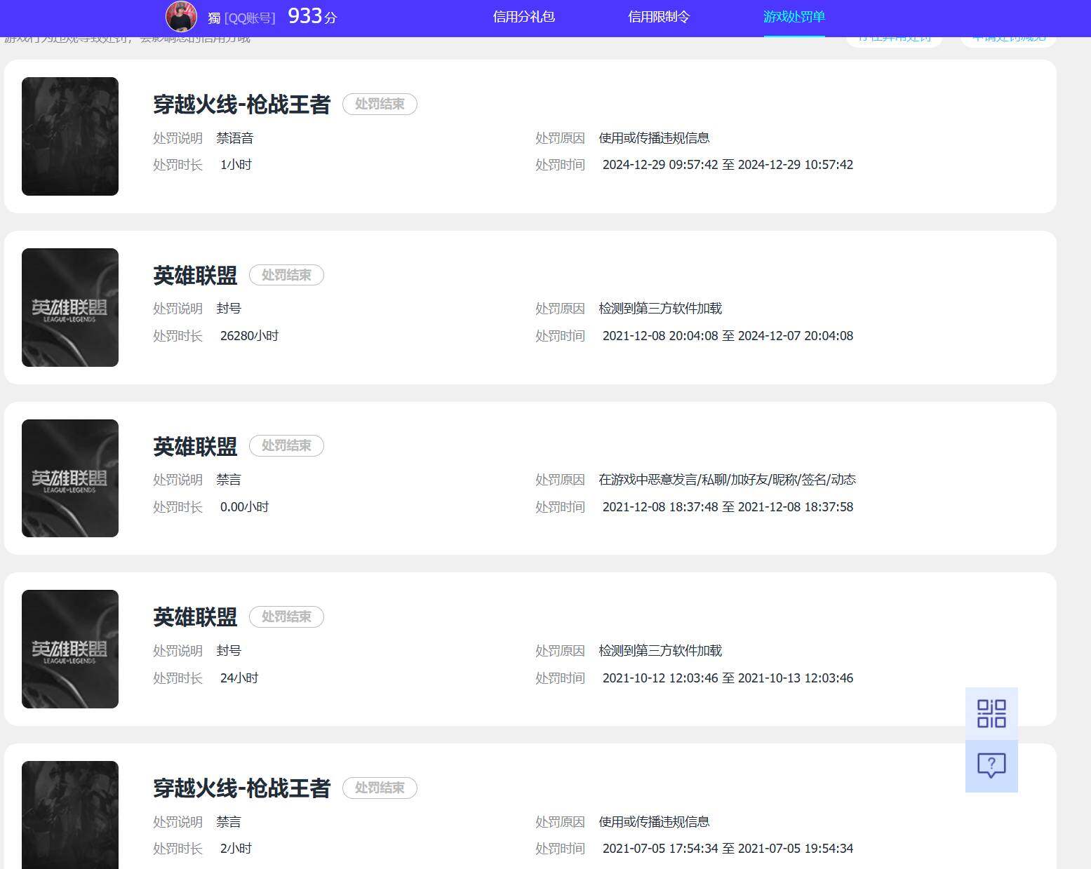Click the 24小时 penalty duration

click(x=239, y=678)
